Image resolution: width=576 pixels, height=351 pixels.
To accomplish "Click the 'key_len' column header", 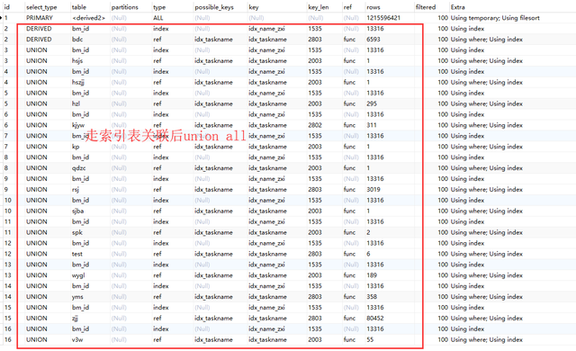I will coord(319,7).
